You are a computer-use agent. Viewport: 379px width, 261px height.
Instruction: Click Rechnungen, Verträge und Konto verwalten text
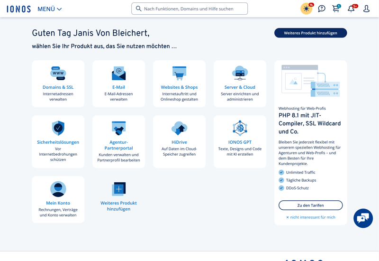point(58,212)
